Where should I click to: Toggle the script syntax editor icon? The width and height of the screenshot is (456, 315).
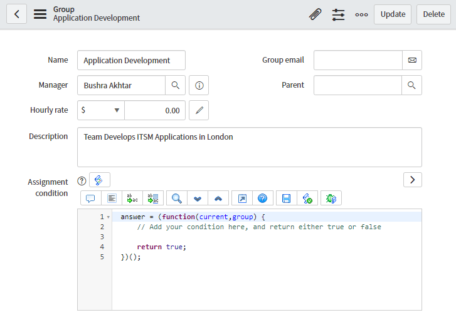(x=100, y=180)
